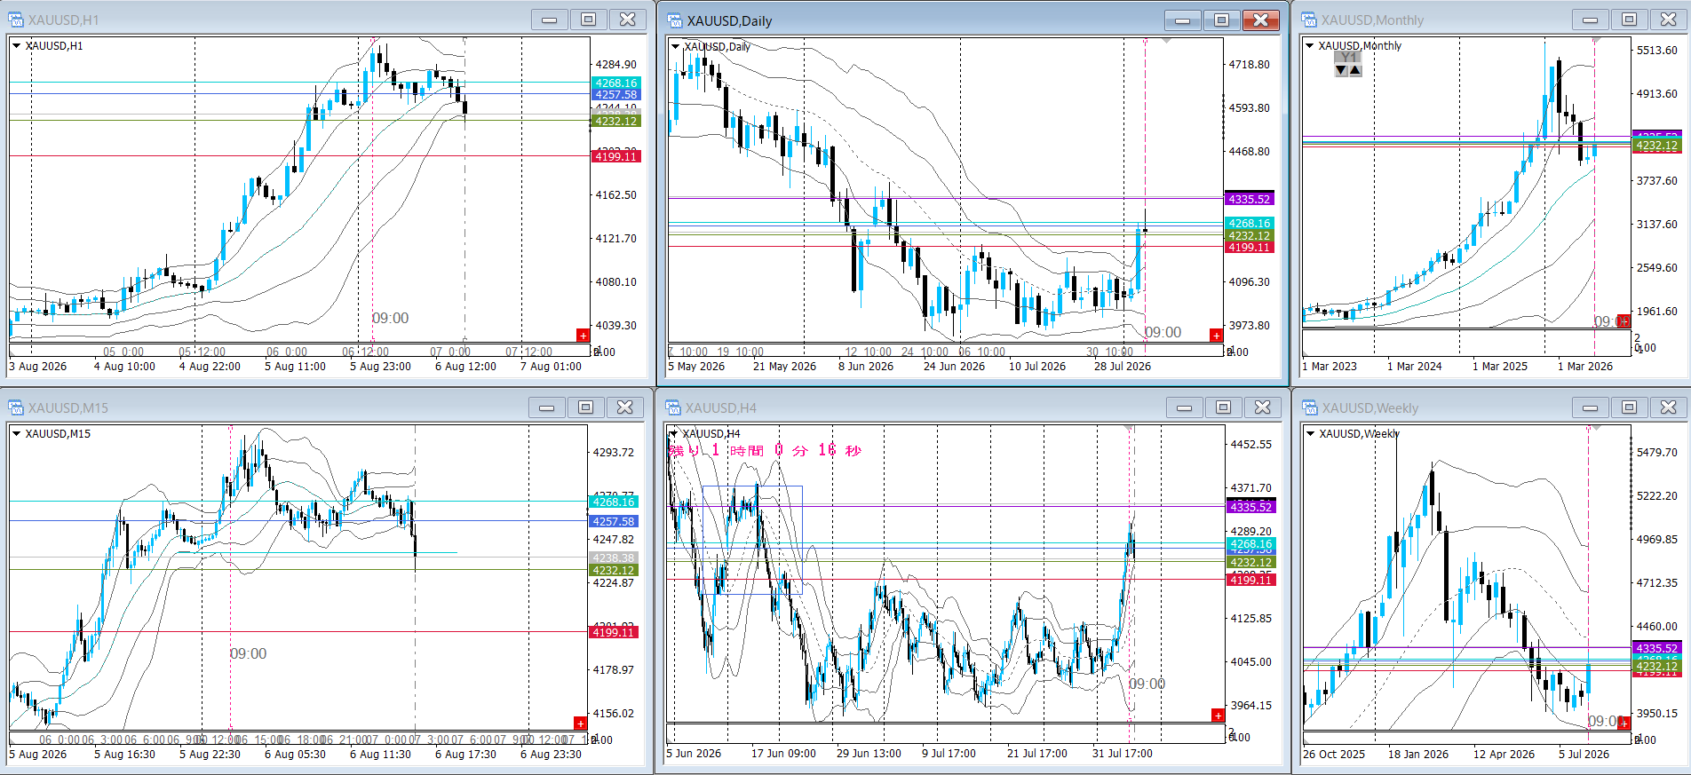Click the '31 Jul 17:00' time label in H4 chart
This screenshot has width=1691, height=775.
tap(1123, 753)
